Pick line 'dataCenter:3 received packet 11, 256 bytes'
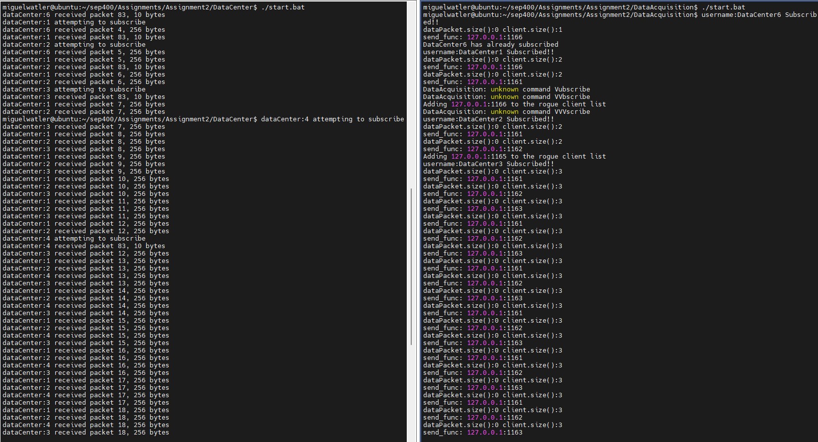The height and width of the screenshot is (442, 818). (86, 216)
